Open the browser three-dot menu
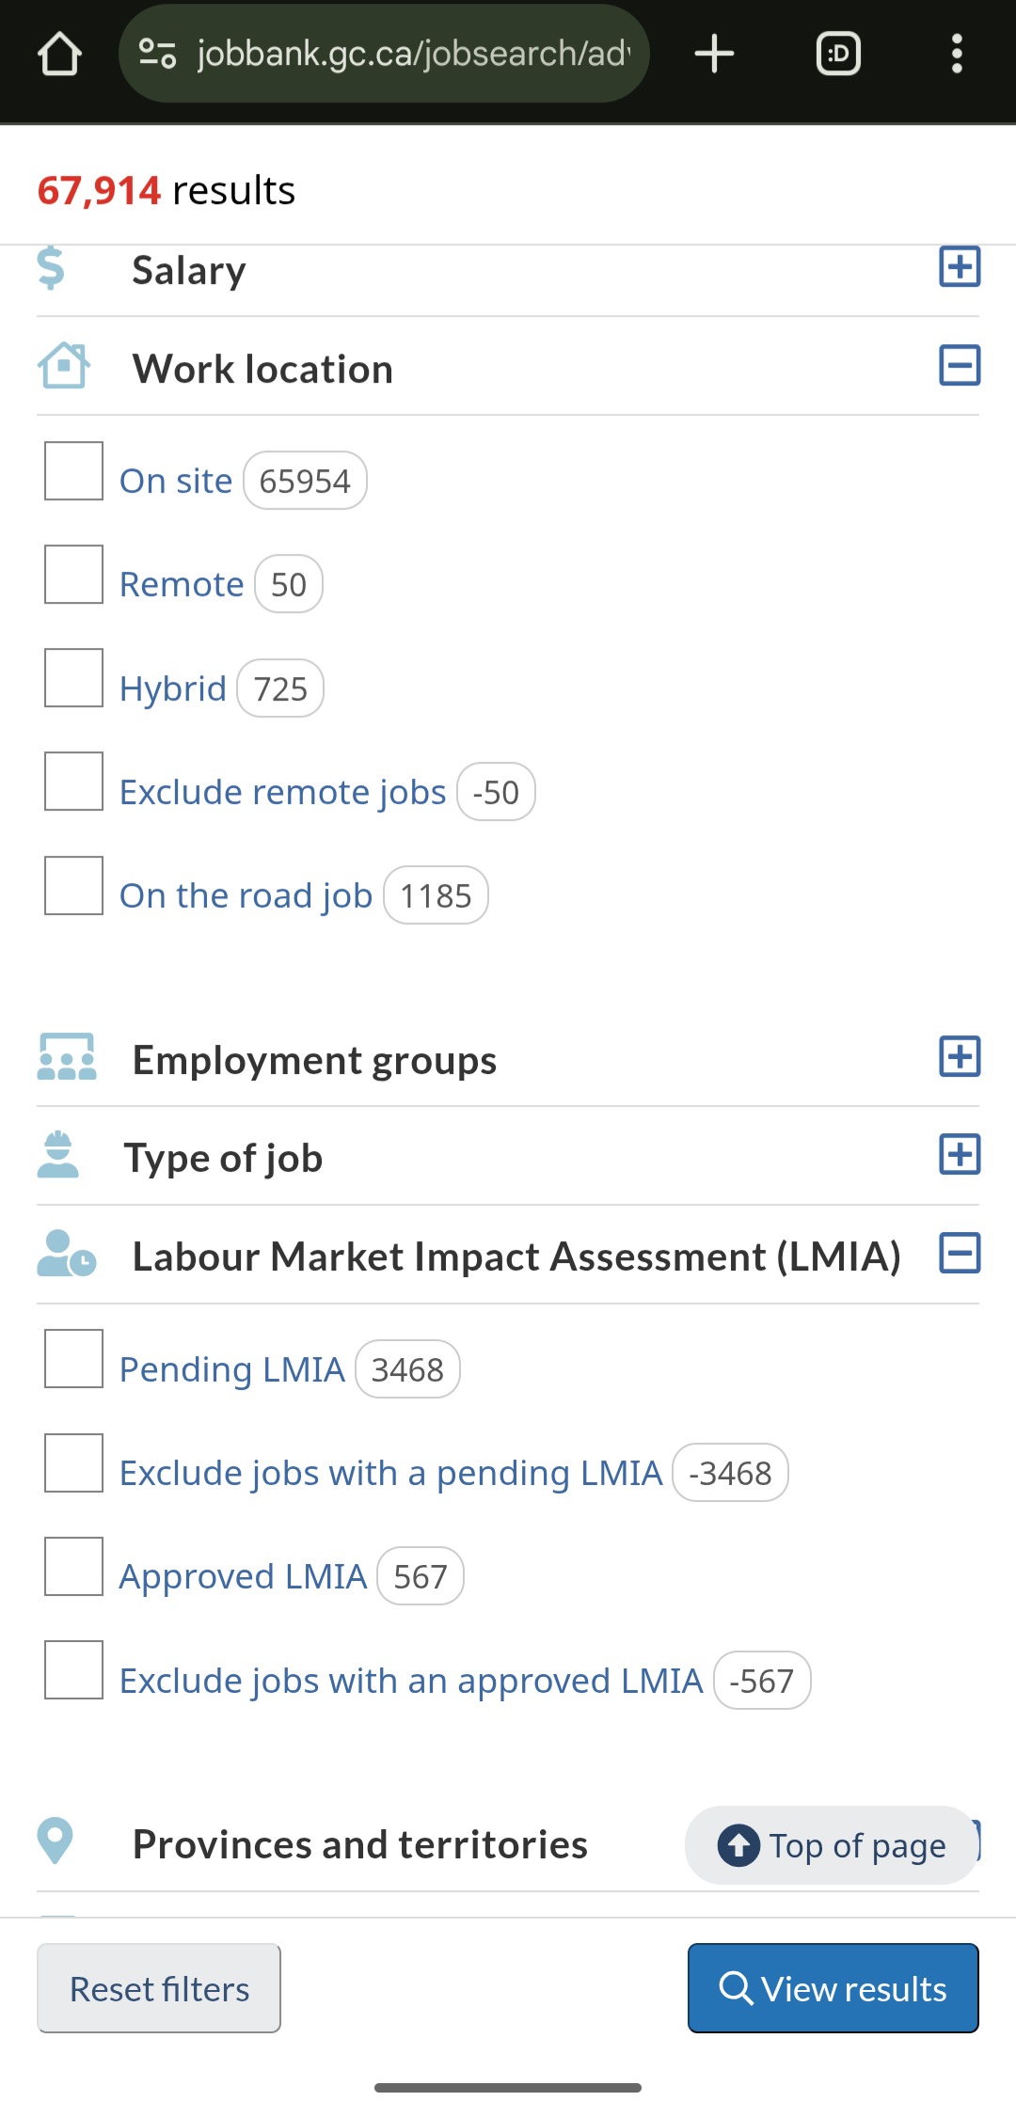The image size is (1016, 2117). pyautogui.click(x=957, y=54)
